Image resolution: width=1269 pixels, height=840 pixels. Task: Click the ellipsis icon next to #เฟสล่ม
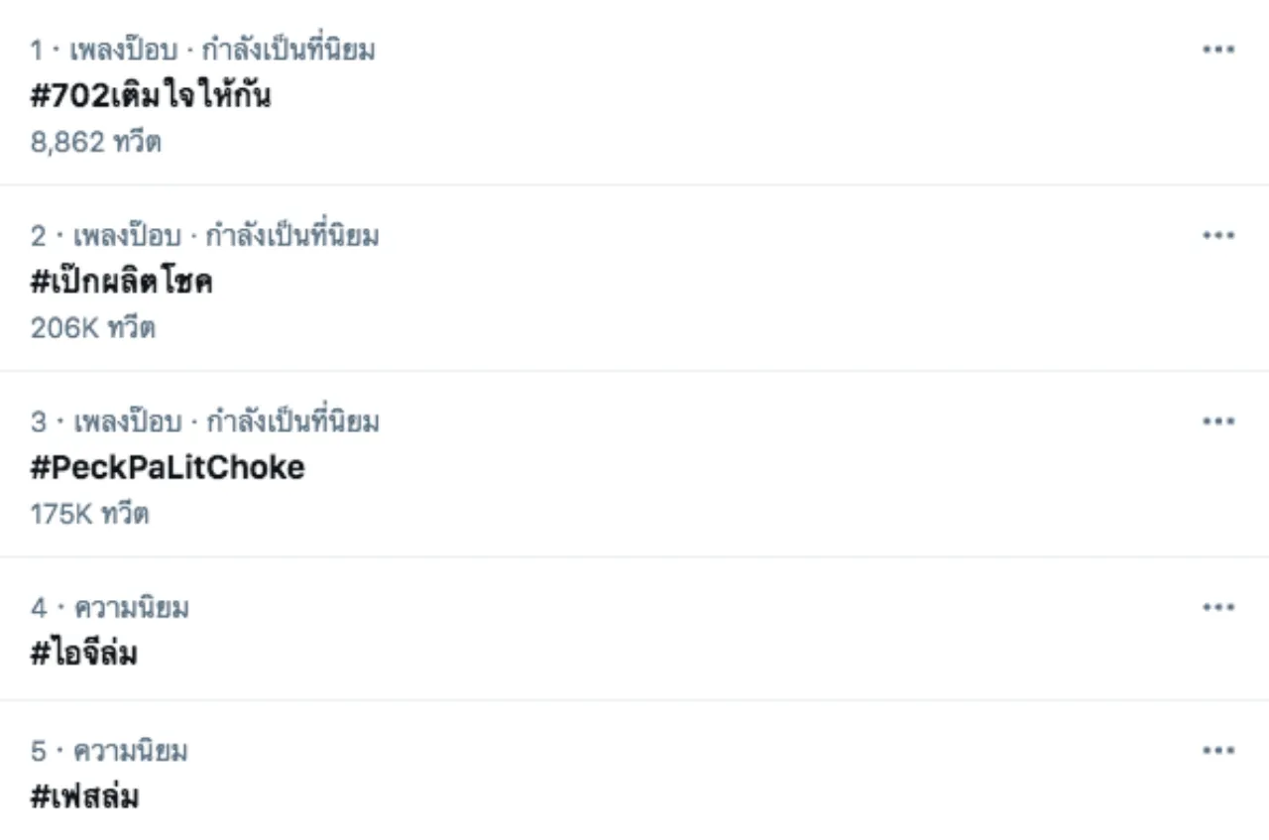1217,751
